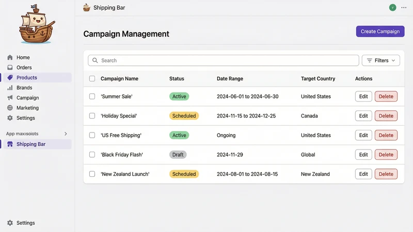
Task: Open the upper Settings sidebar item
Action: (x=37, y=118)
